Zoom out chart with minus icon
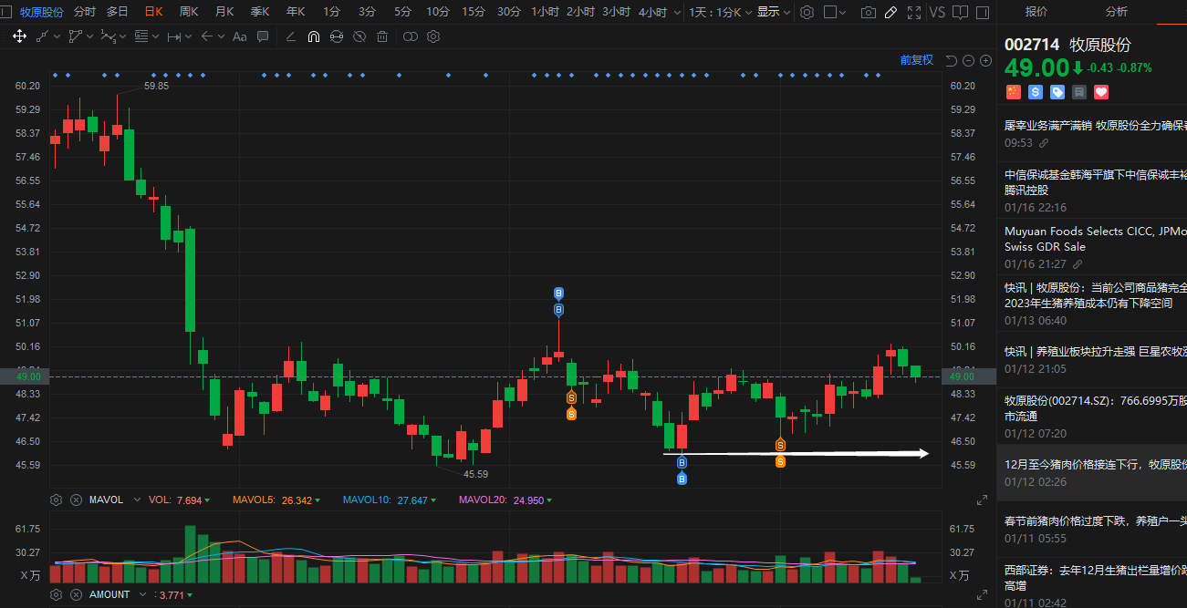Viewport: 1187px width, 608px height. click(x=969, y=61)
